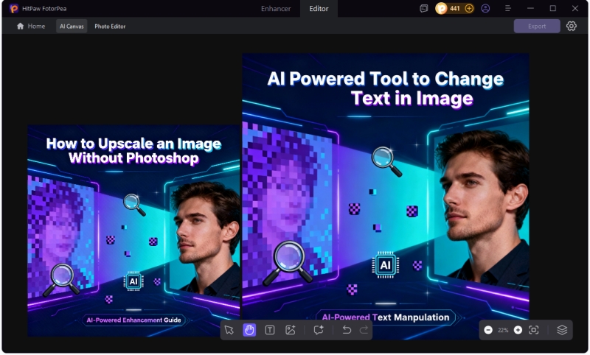Viewport: 590px width, 355px height.
Task: Open the AI chat bubble tool
Action: [319, 330]
